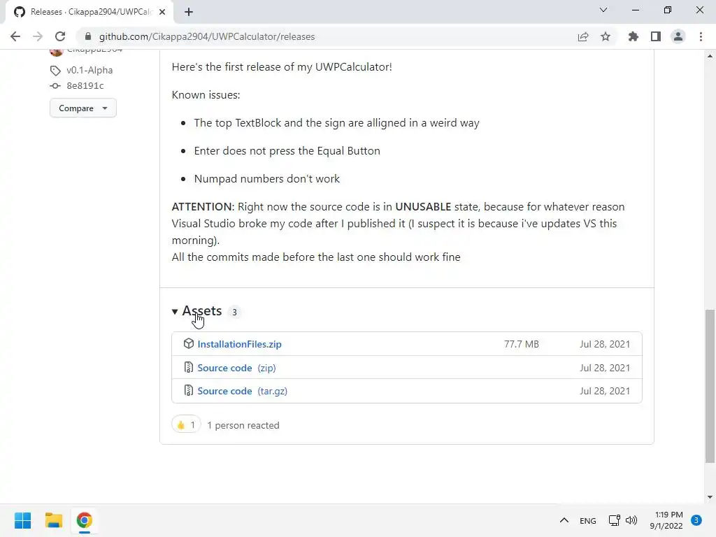Viewport: 716px width, 537px height.
Task: Click the thumbs up reaction button
Action: pyautogui.click(x=186, y=424)
